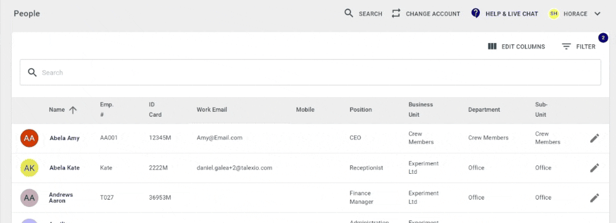The height and width of the screenshot is (223, 616).
Task: Click ID card value 36953M
Action: tap(160, 198)
